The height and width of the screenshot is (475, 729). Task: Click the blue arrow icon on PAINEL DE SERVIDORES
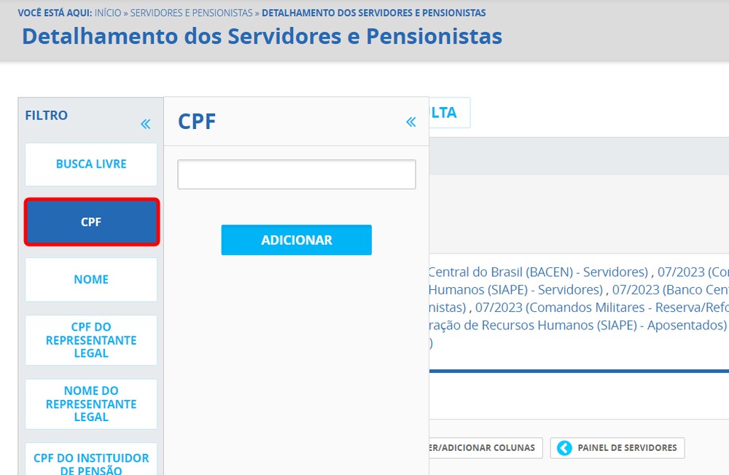pos(564,448)
